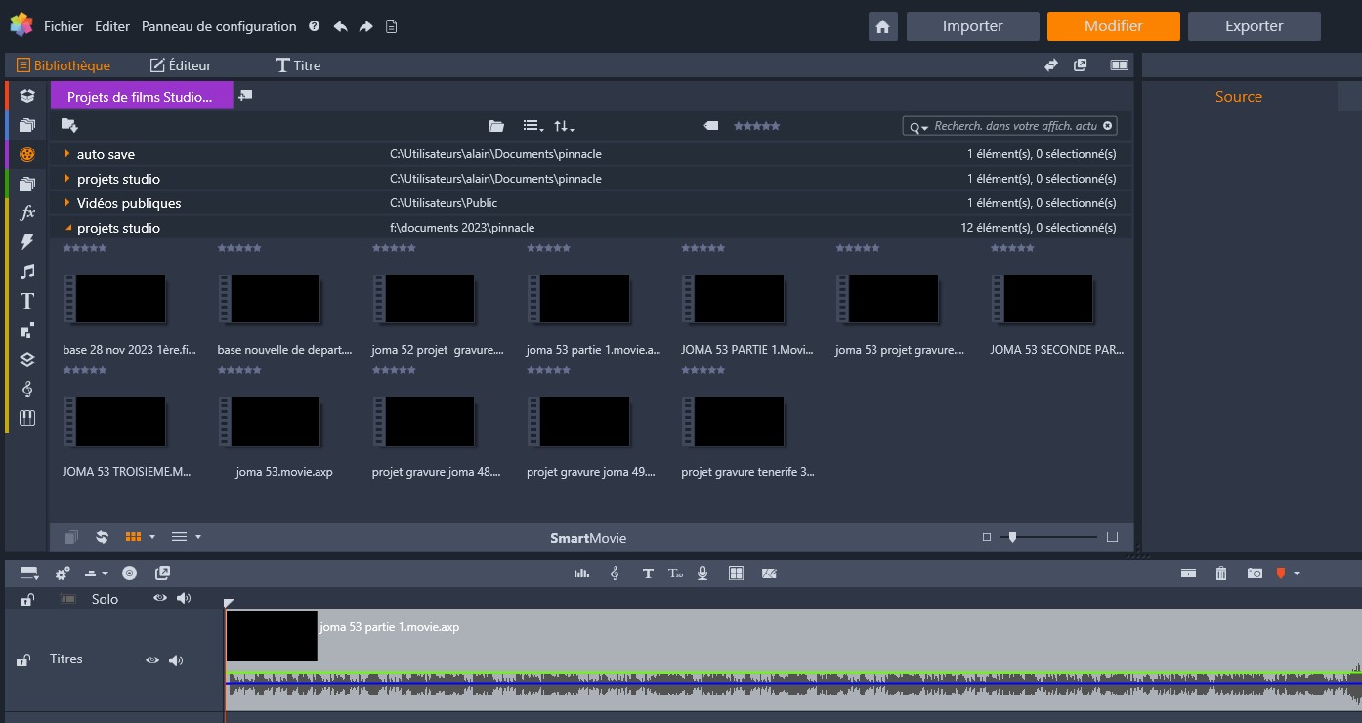Open the Fichier menu
The width and height of the screenshot is (1362, 723).
[x=64, y=26]
